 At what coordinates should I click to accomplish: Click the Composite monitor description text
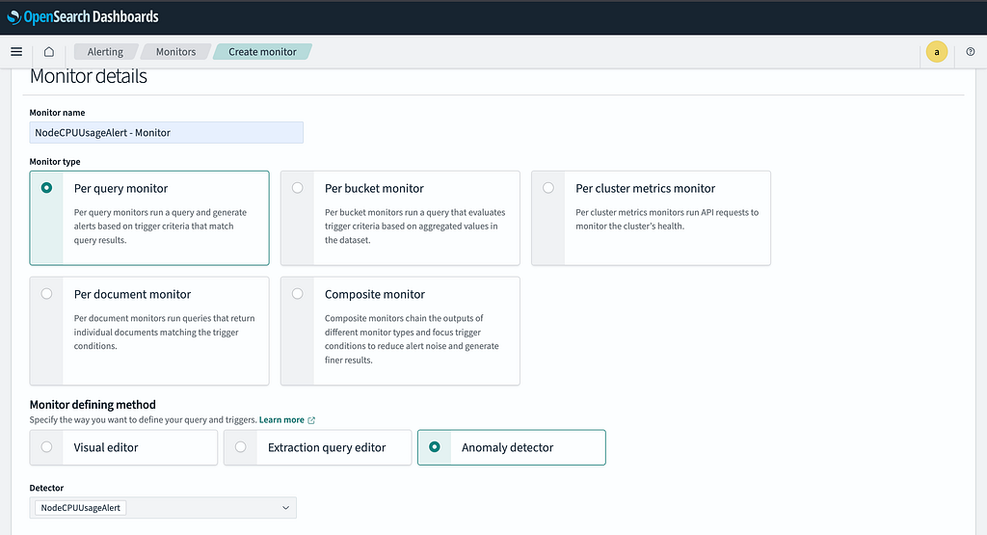click(412, 339)
